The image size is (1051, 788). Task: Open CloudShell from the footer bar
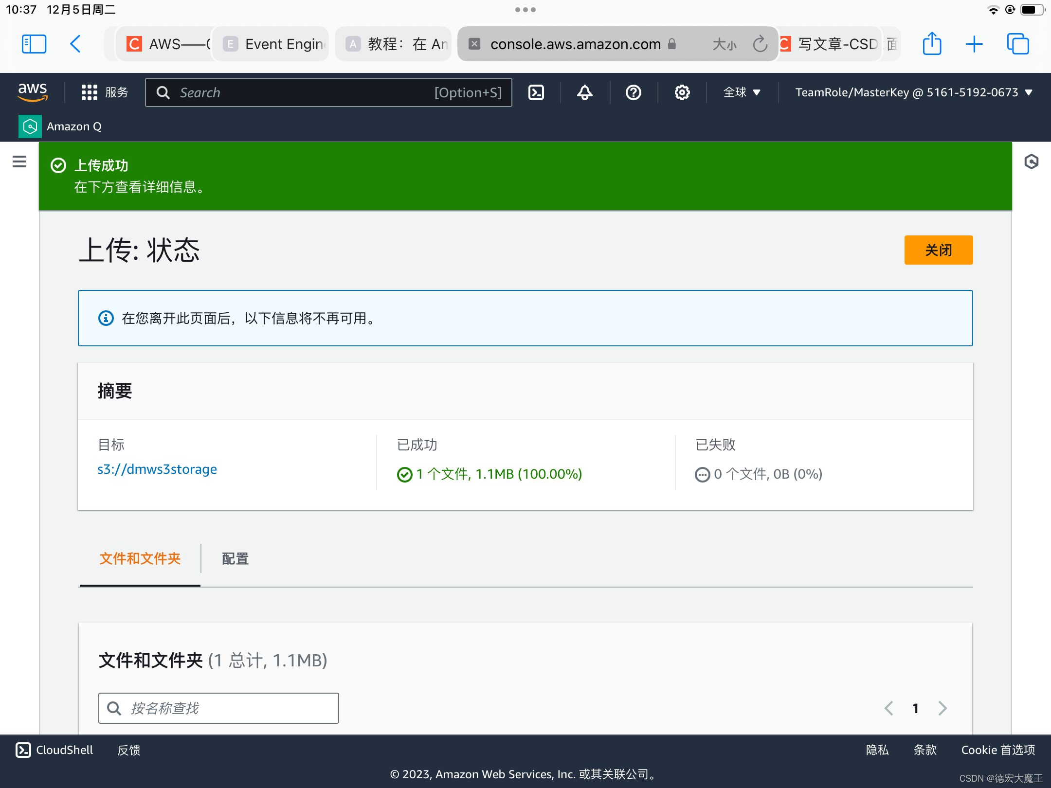click(54, 750)
